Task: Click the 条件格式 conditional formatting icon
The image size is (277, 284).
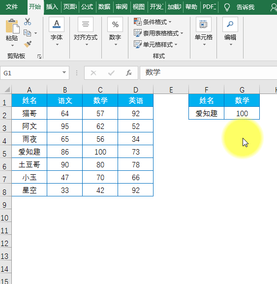Action: coord(138,22)
